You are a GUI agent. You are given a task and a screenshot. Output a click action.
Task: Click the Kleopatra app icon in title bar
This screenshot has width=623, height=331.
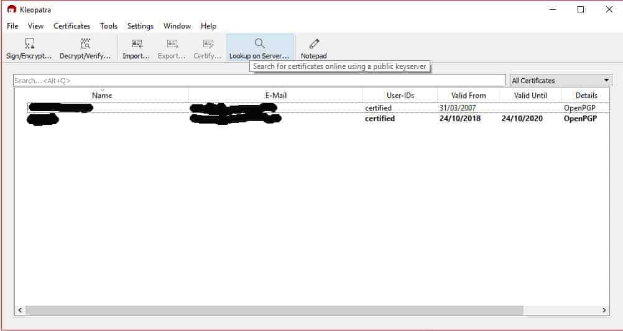[x=12, y=9]
